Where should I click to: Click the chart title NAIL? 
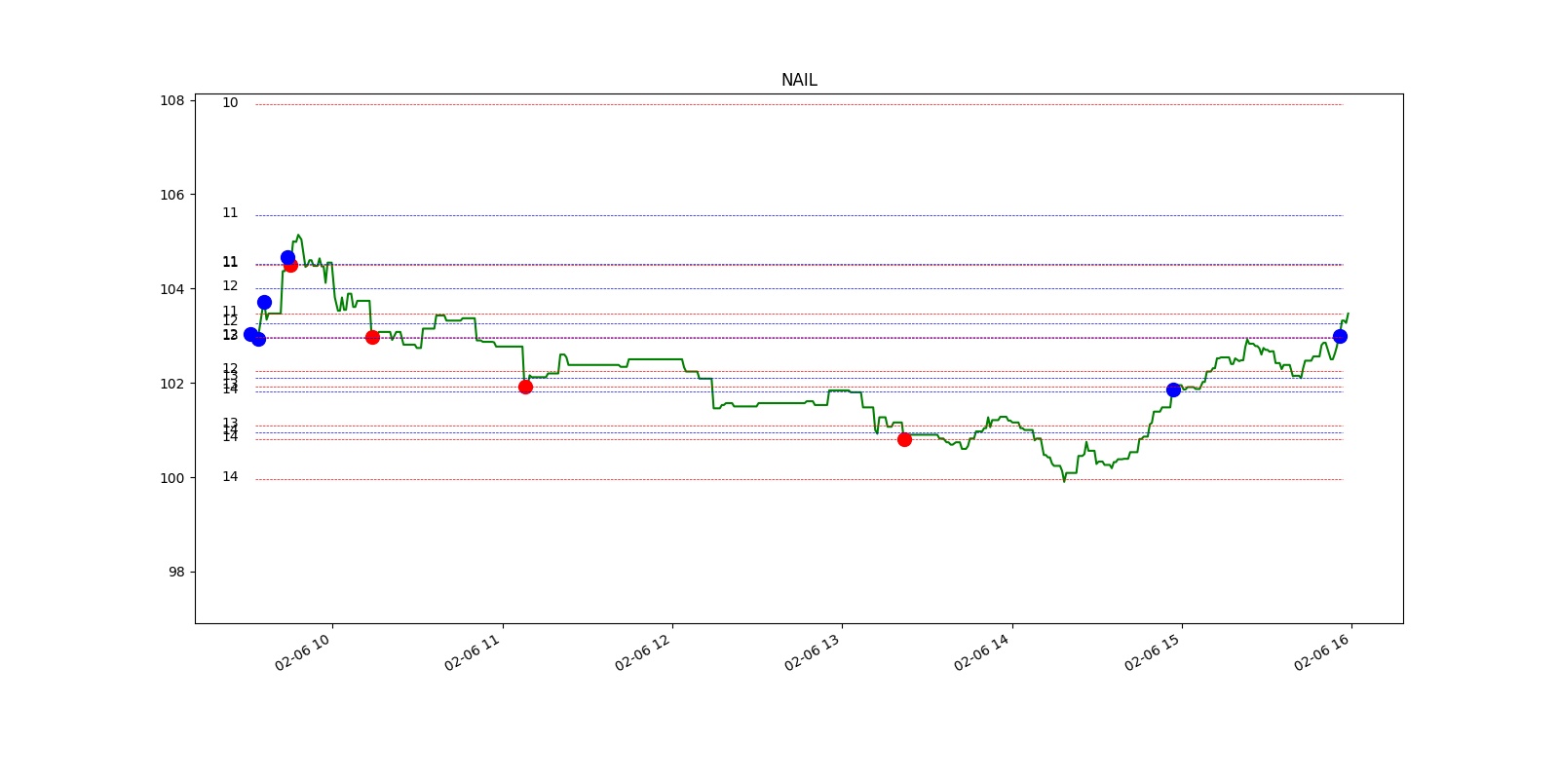point(799,80)
